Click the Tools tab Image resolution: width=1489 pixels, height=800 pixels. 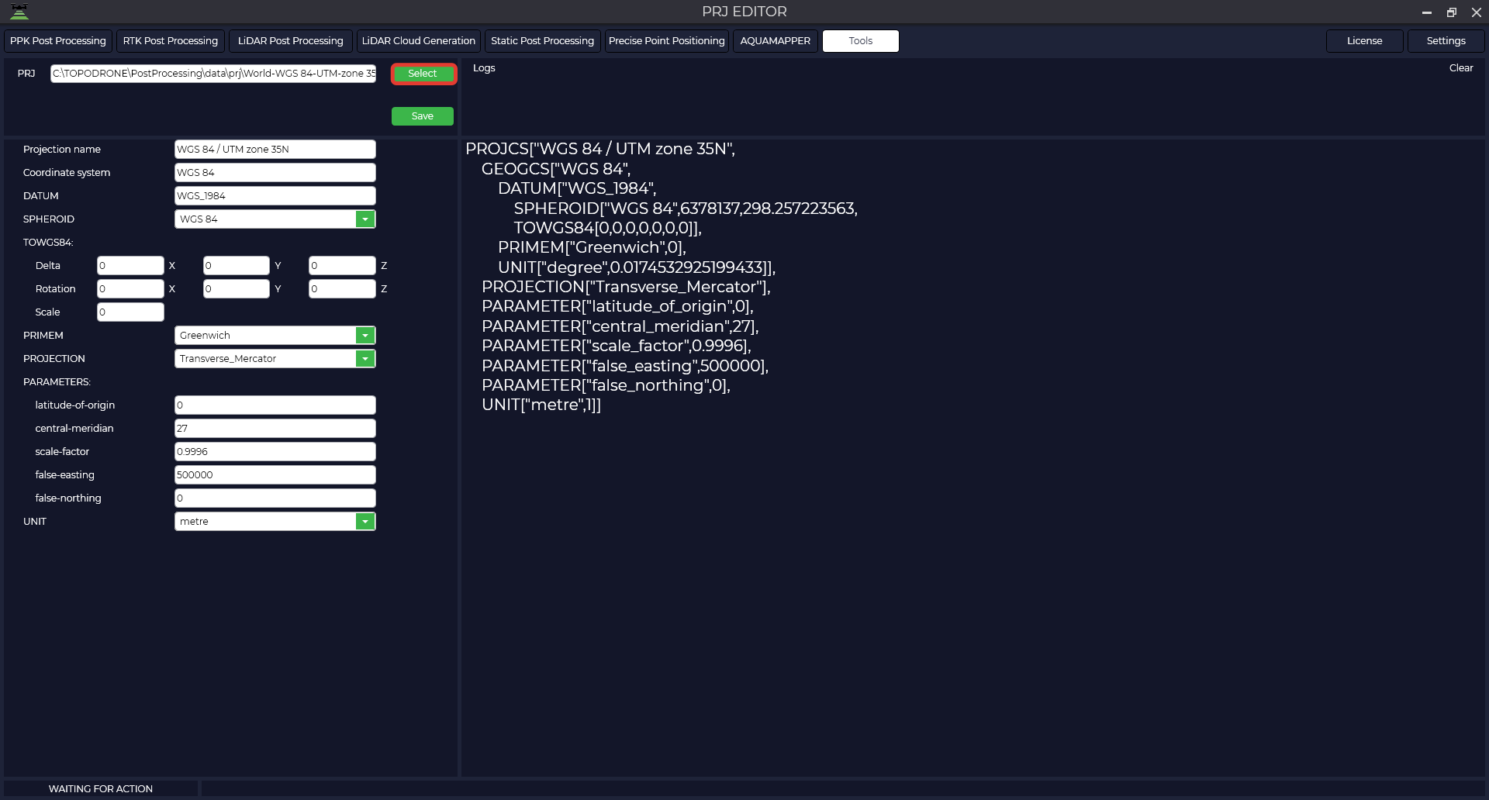(x=861, y=41)
